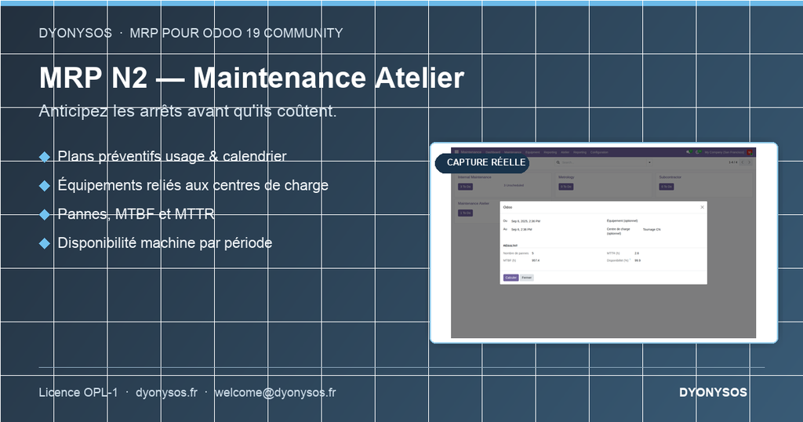This screenshot has width=803, height=422.
Task: Click the MTTR (h) value 2.6
Action: [x=637, y=253]
